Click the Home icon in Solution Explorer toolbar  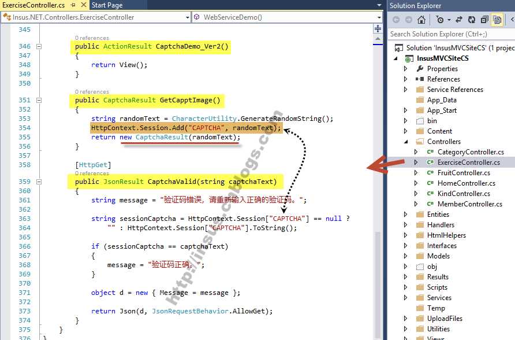click(421, 20)
